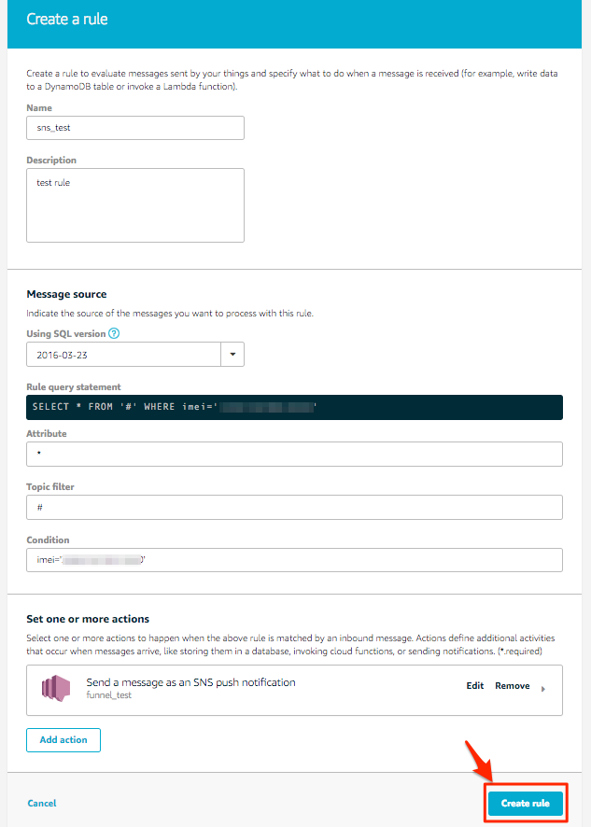Viewport: 591px width, 827px height.
Task: Click the Add action button
Action: (63, 740)
